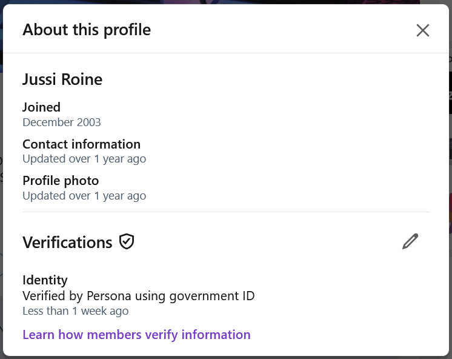Click the Less than 1 week ago text
The width and height of the screenshot is (452, 359).
(x=76, y=311)
